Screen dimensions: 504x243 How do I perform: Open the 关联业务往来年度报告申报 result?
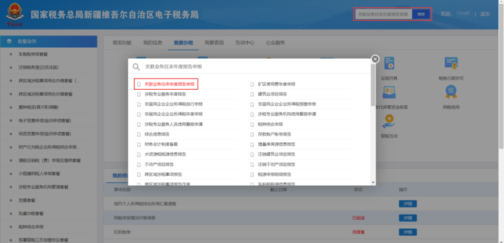coord(169,84)
